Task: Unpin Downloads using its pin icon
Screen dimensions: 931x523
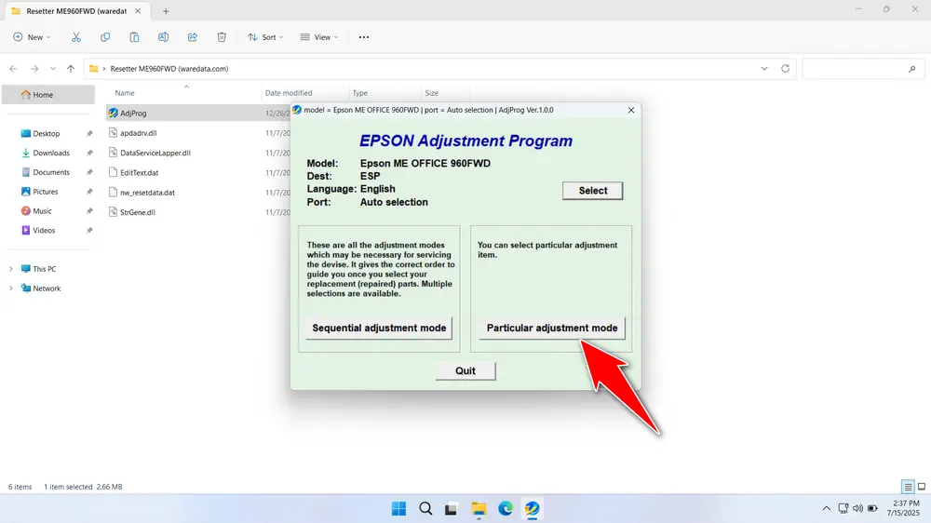Action: tap(89, 153)
